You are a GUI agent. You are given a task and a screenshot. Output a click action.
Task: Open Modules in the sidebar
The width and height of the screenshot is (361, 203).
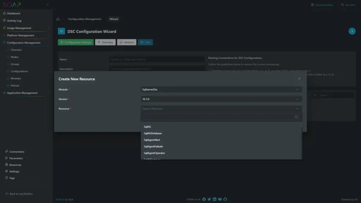pyautogui.click(x=16, y=79)
